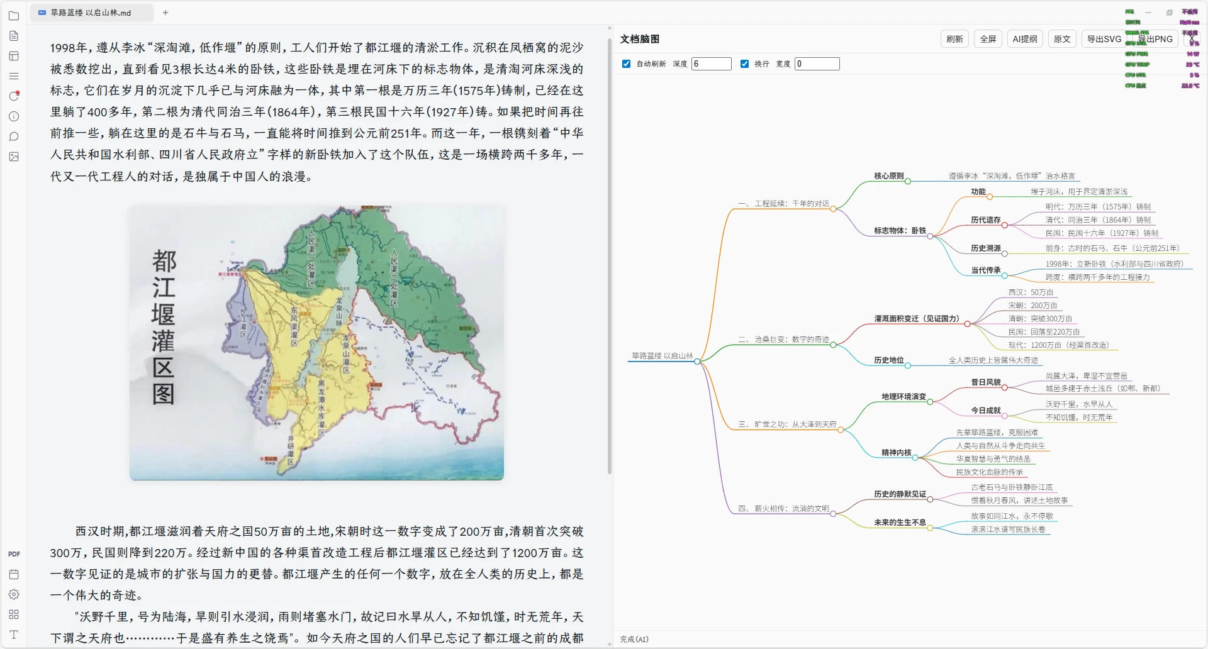Viewport: 1208px width, 649px height.
Task: Open the info circle icon in sidebar
Action: point(14,116)
